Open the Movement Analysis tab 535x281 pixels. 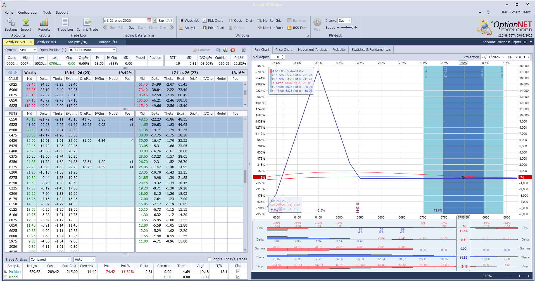pos(312,50)
